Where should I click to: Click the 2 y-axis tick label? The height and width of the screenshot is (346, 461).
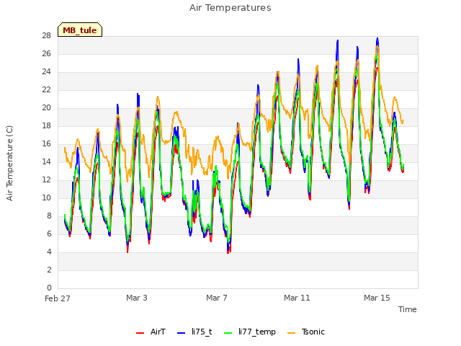pos(49,270)
